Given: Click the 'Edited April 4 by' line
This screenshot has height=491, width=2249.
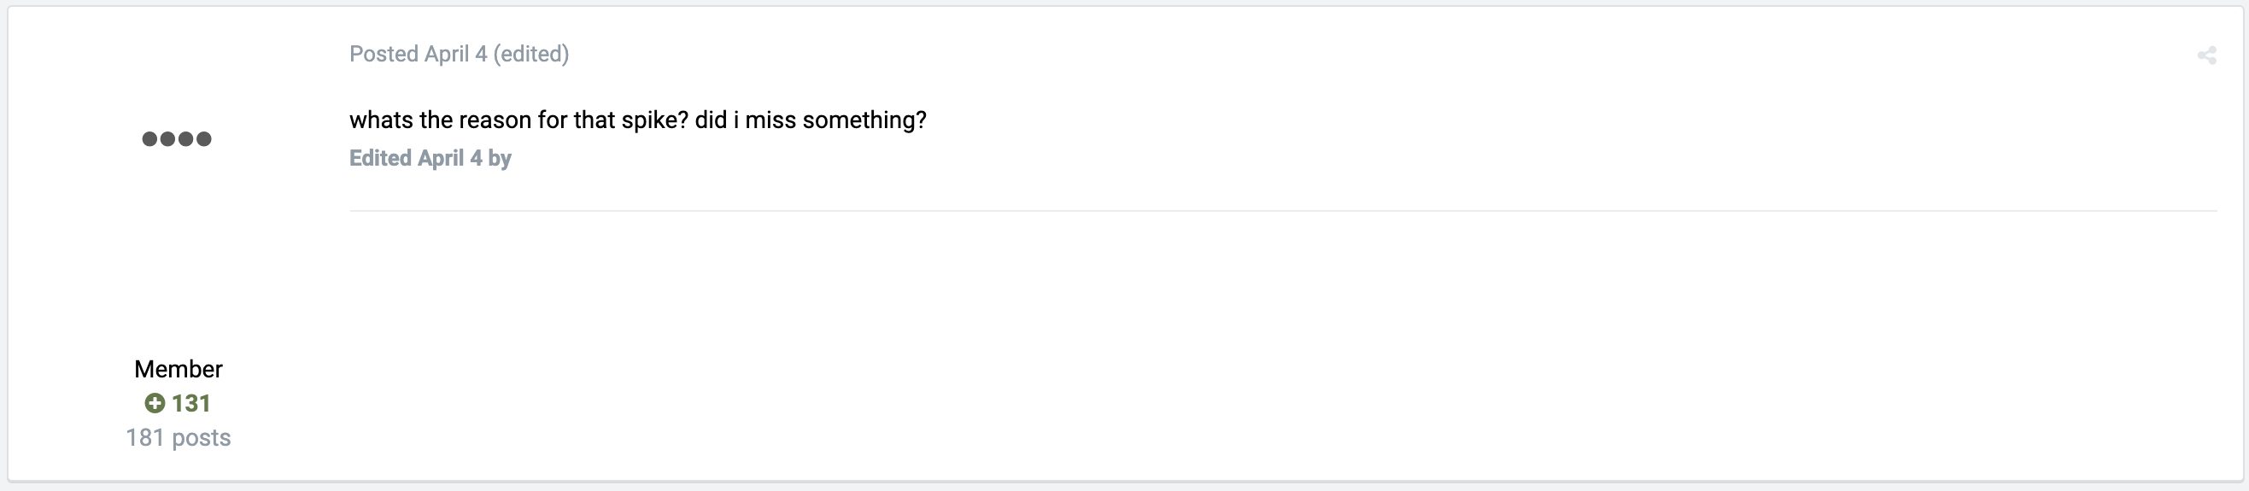Looking at the screenshot, I should click(430, 158).
